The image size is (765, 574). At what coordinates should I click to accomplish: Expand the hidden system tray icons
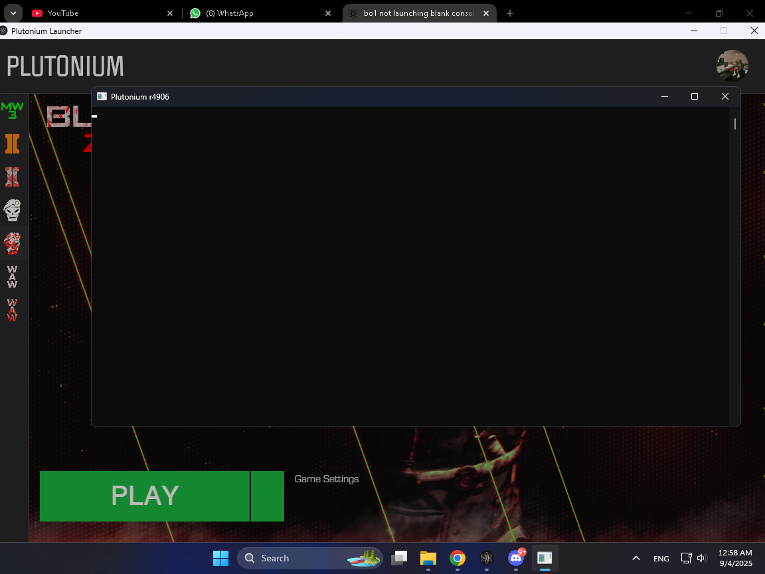pos(636,558)
